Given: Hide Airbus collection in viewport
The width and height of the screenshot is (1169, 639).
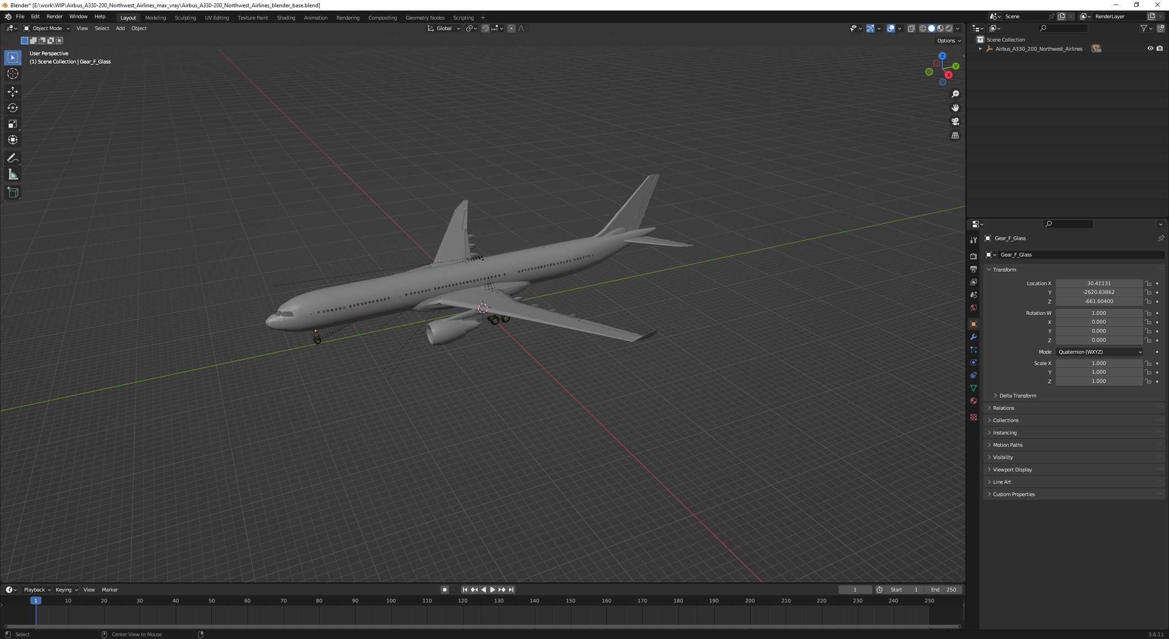Looking at the screenshot, I should tap(1150, 48).
